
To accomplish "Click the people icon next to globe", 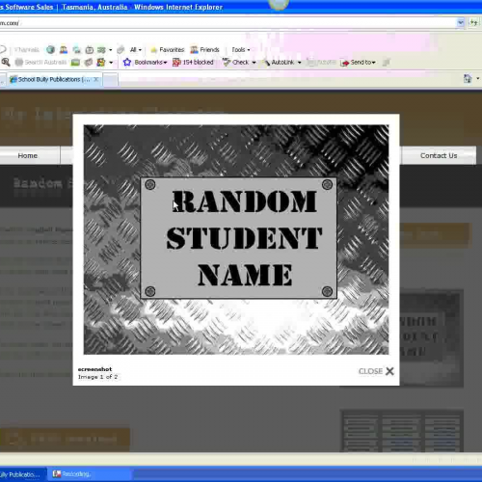I will (x=64, y=49).
